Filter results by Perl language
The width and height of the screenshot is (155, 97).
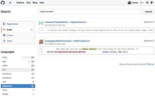coord(18,70)
